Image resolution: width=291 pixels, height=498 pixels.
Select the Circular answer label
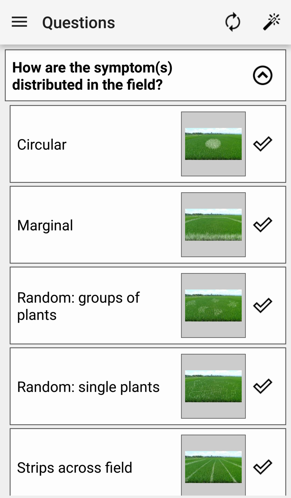42,145
